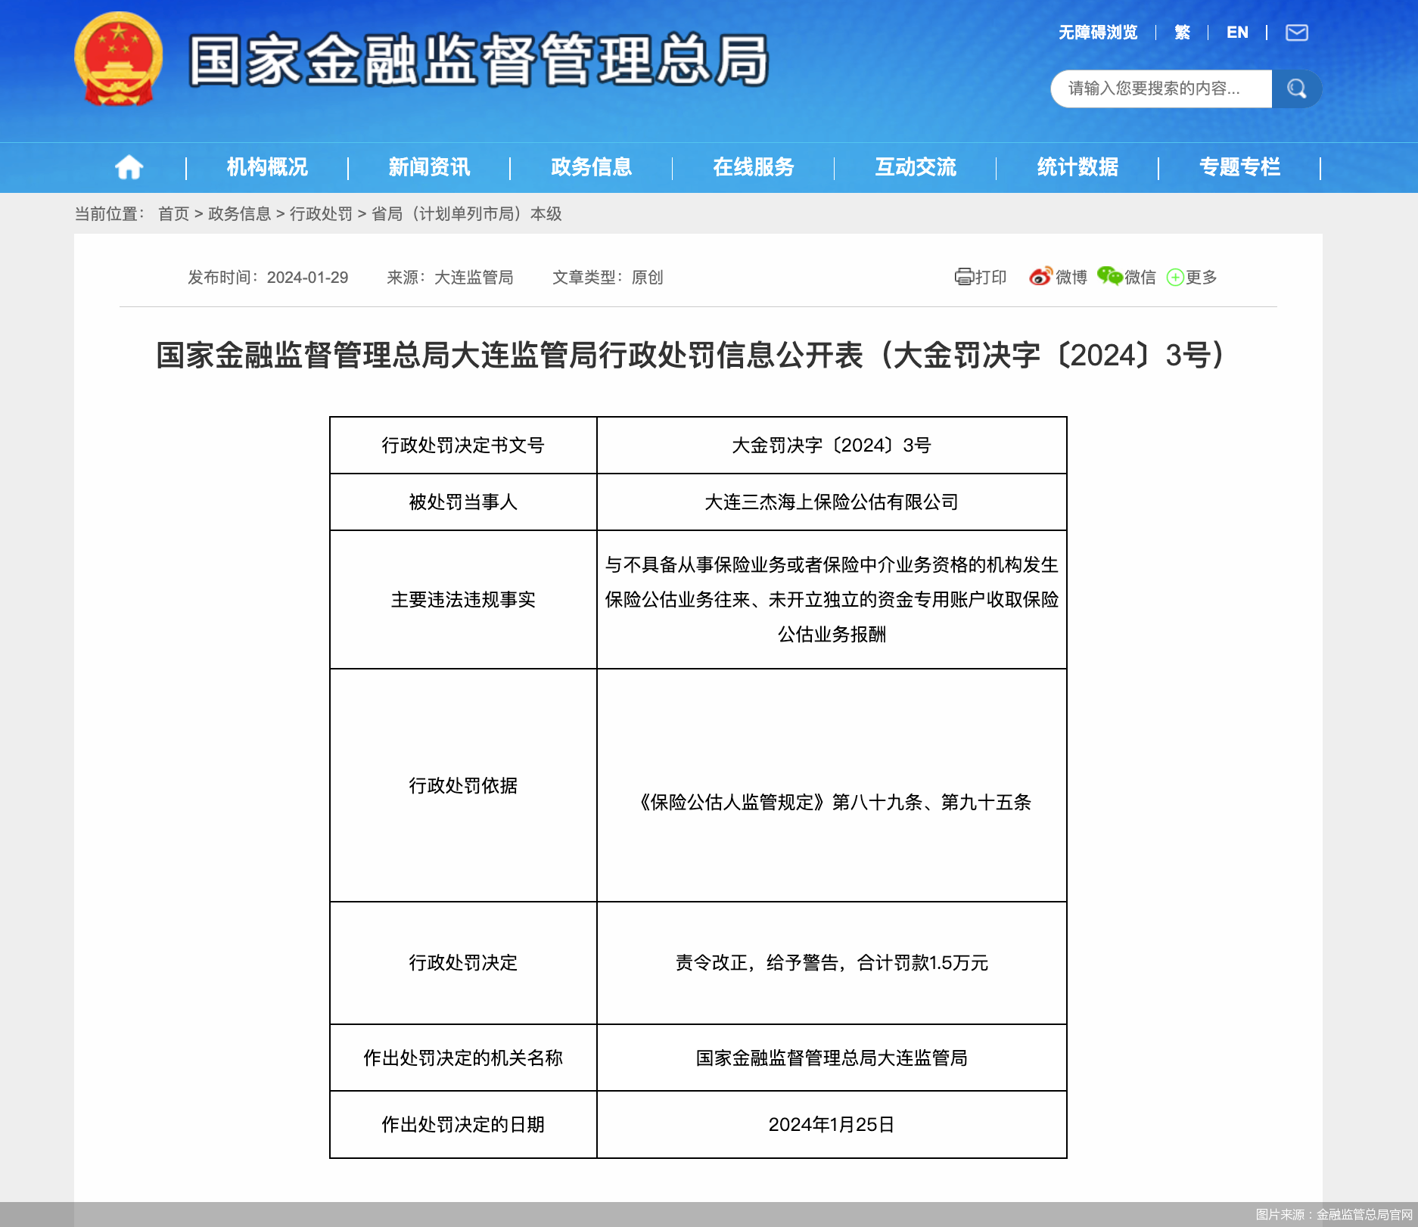
Task: Click label cell 行政处罚决定
Action: coord(463,963)
